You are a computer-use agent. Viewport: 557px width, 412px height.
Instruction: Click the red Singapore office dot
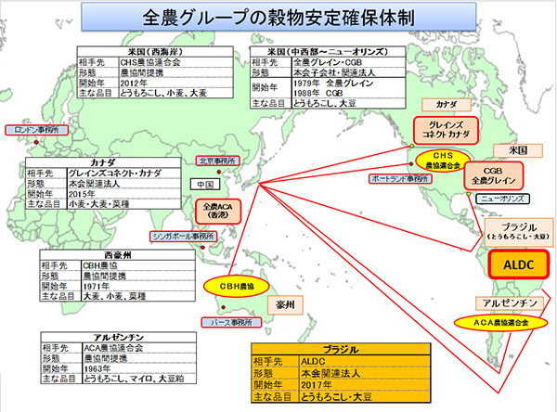pos(202,247)
